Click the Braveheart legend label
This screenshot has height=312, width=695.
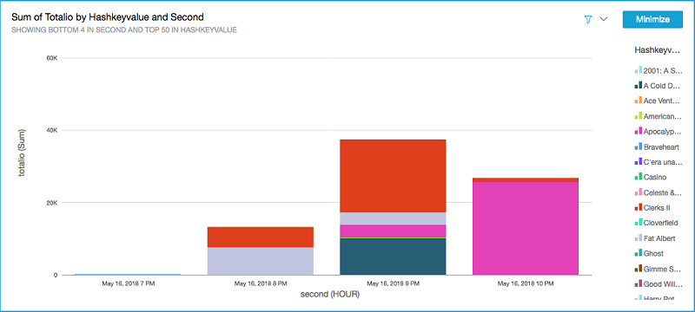tap(661, 147)
